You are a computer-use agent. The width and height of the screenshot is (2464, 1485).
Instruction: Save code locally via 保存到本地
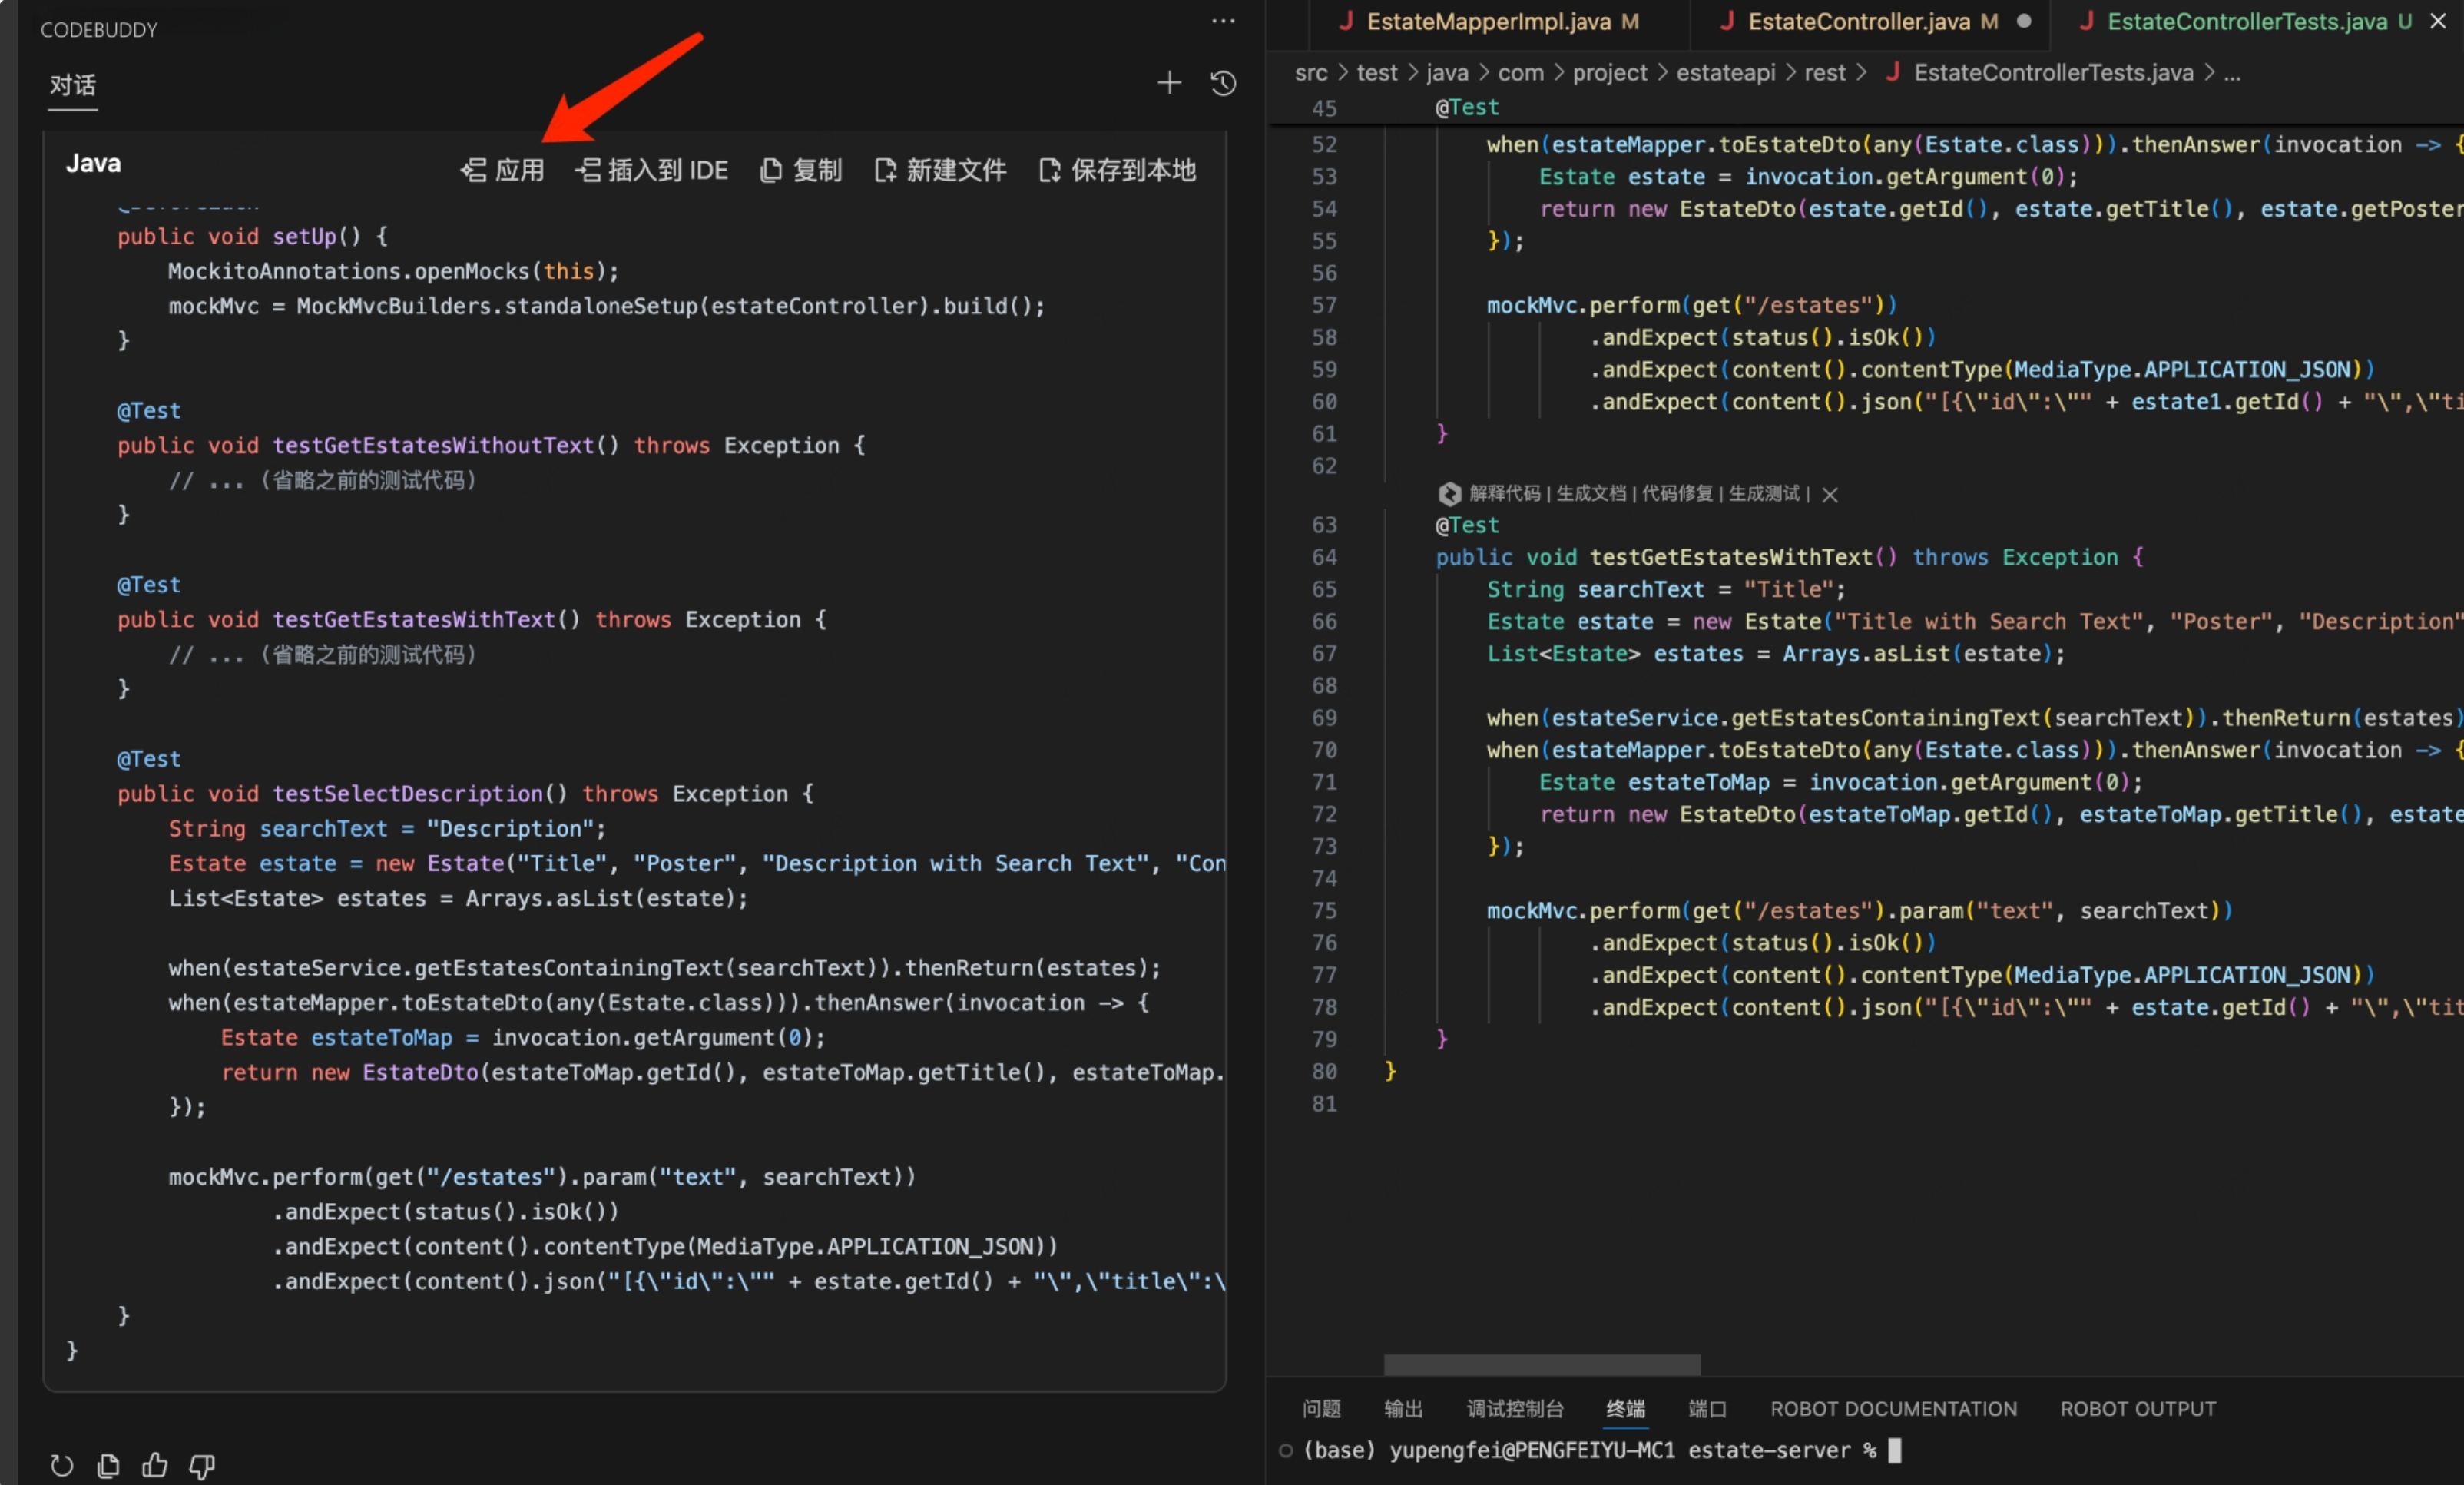click(x=1117, y=171)
